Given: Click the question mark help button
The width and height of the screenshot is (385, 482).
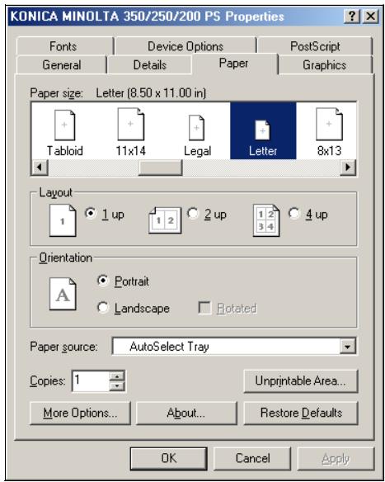Looking at the screenshot, I should click(352, 16).
